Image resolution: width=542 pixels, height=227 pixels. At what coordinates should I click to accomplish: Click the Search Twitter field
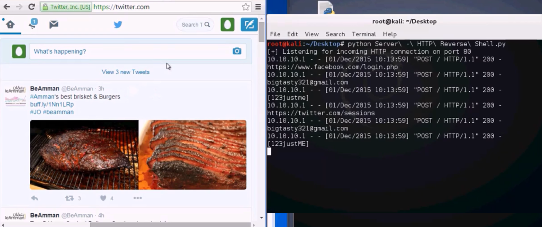tap(195, 25)
